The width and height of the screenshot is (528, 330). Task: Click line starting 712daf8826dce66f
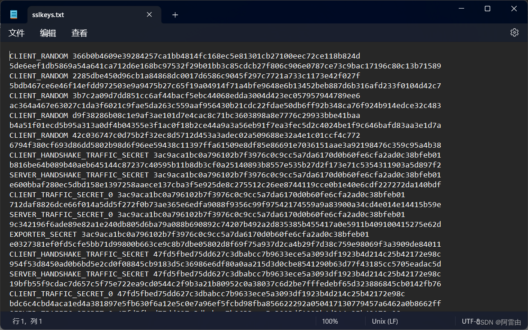point(225,204)
